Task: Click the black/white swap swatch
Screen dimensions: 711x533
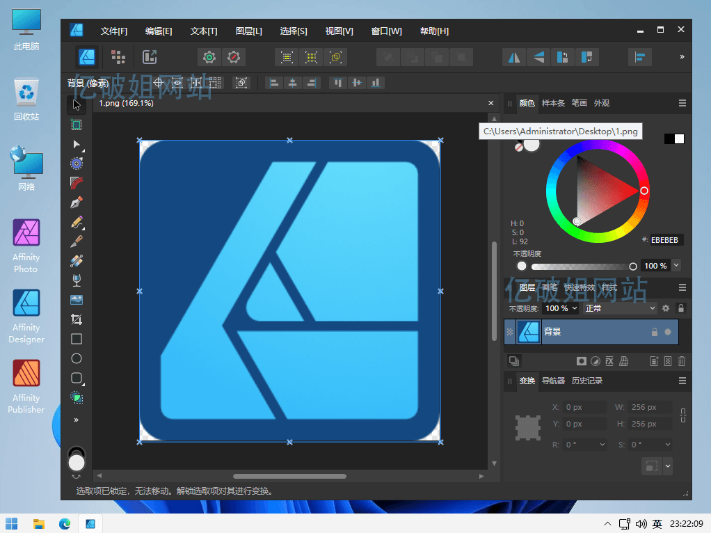Action: 674,138
